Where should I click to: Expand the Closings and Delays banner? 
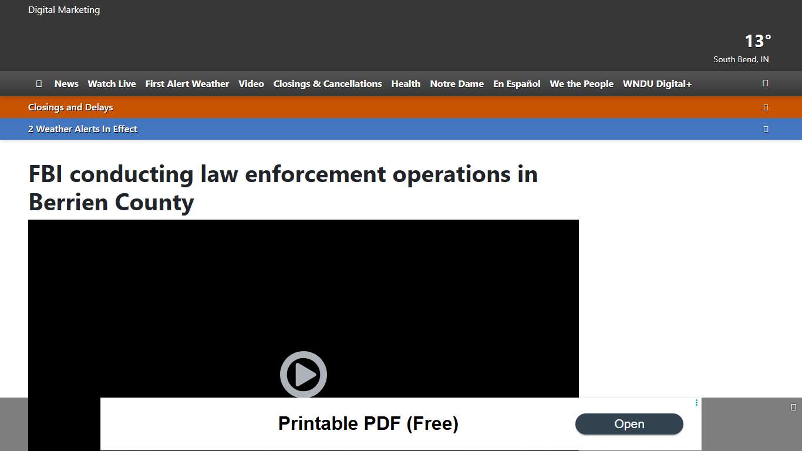(766, 107)
